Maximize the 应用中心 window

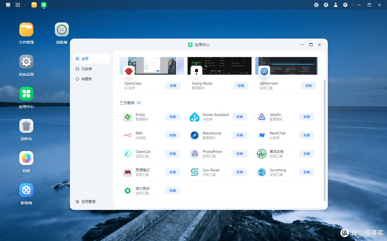pyautogui.click(x=311, y=45)
